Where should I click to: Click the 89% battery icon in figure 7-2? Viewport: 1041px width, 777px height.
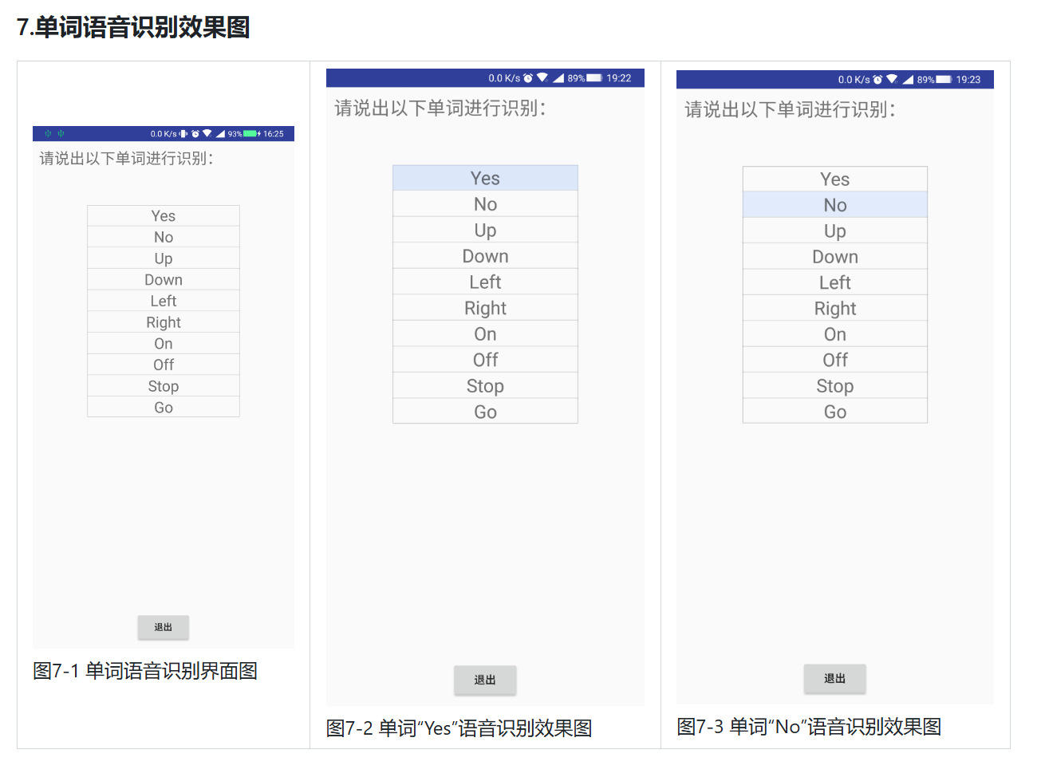coord(595,78)
